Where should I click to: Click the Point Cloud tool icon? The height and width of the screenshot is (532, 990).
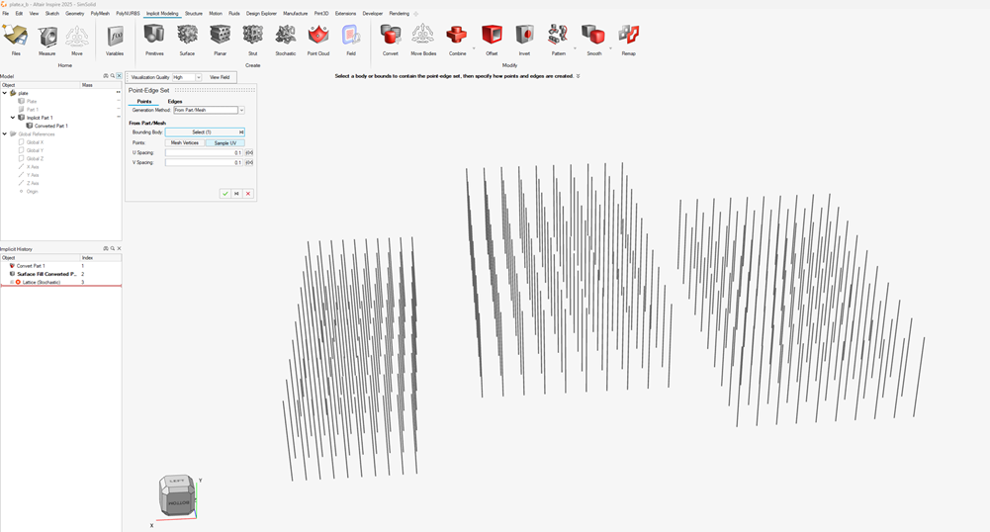pos(317,38)
